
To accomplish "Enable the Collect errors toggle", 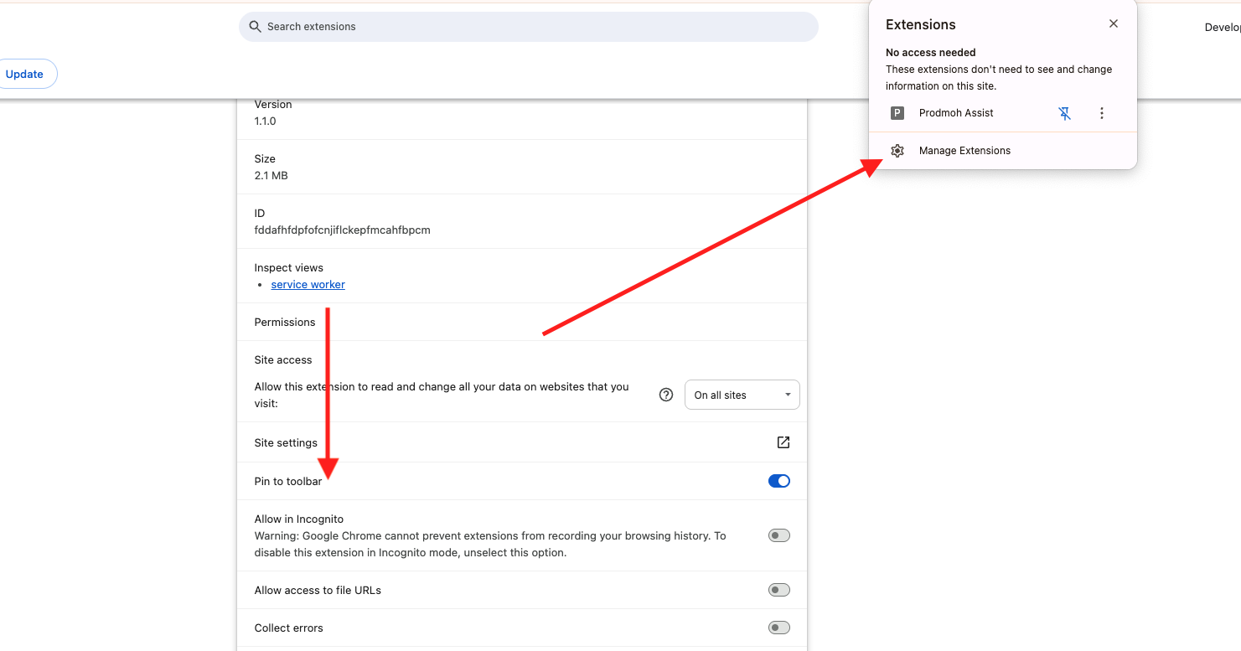I will click(778, 627).
